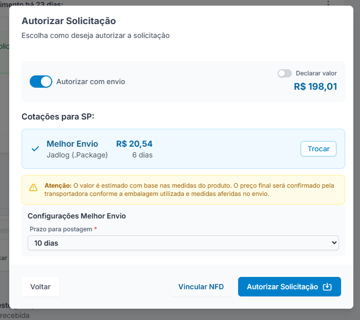This screenshot has width=360, height=320.
Task: Click the Atenção warning message box
Action: pyautogui.click(x=183, y=190)
